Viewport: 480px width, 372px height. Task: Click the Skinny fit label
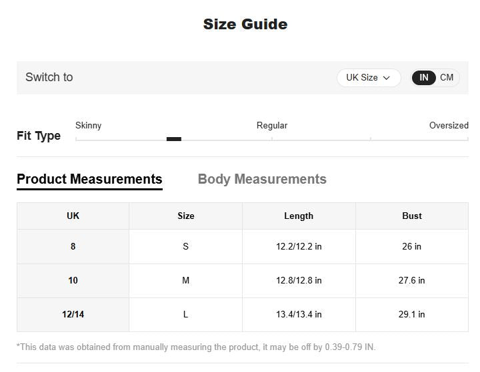pyautogui.click(x=89, y=125)
